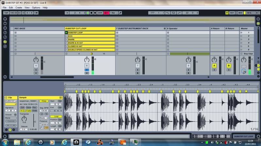Click the KEY map mode switch
The image size is (261, 146).
(232, 13)
